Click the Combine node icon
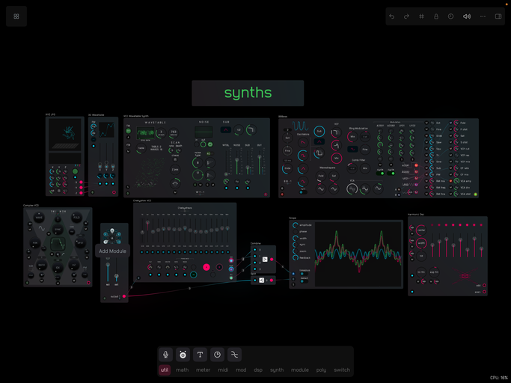The width and height of the screenshot is (511, 383). (x=265, y=260)
